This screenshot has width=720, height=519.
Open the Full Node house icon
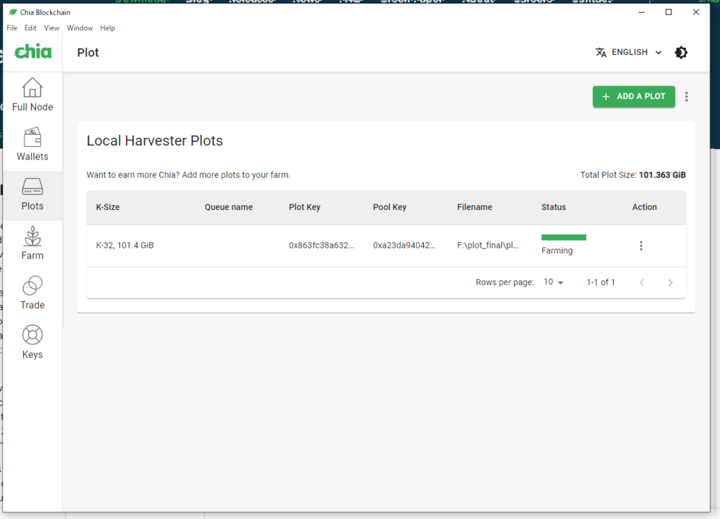[x=32, y=88]
